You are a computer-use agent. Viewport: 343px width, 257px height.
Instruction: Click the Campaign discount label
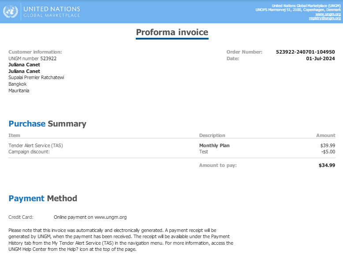tap(29, 152)
